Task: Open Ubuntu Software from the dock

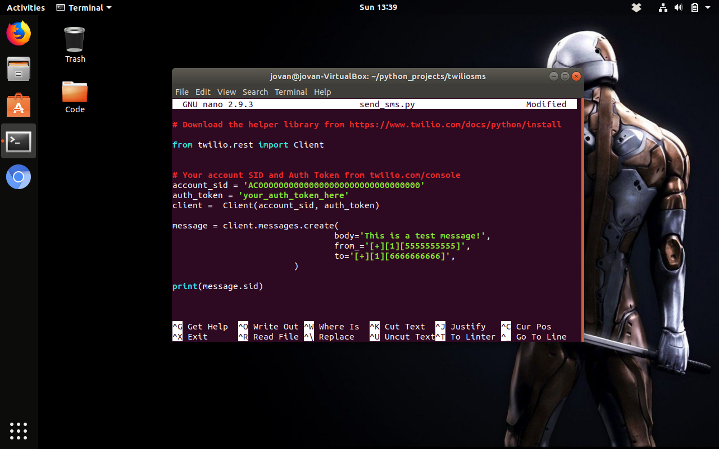Action: pos(19,105)
